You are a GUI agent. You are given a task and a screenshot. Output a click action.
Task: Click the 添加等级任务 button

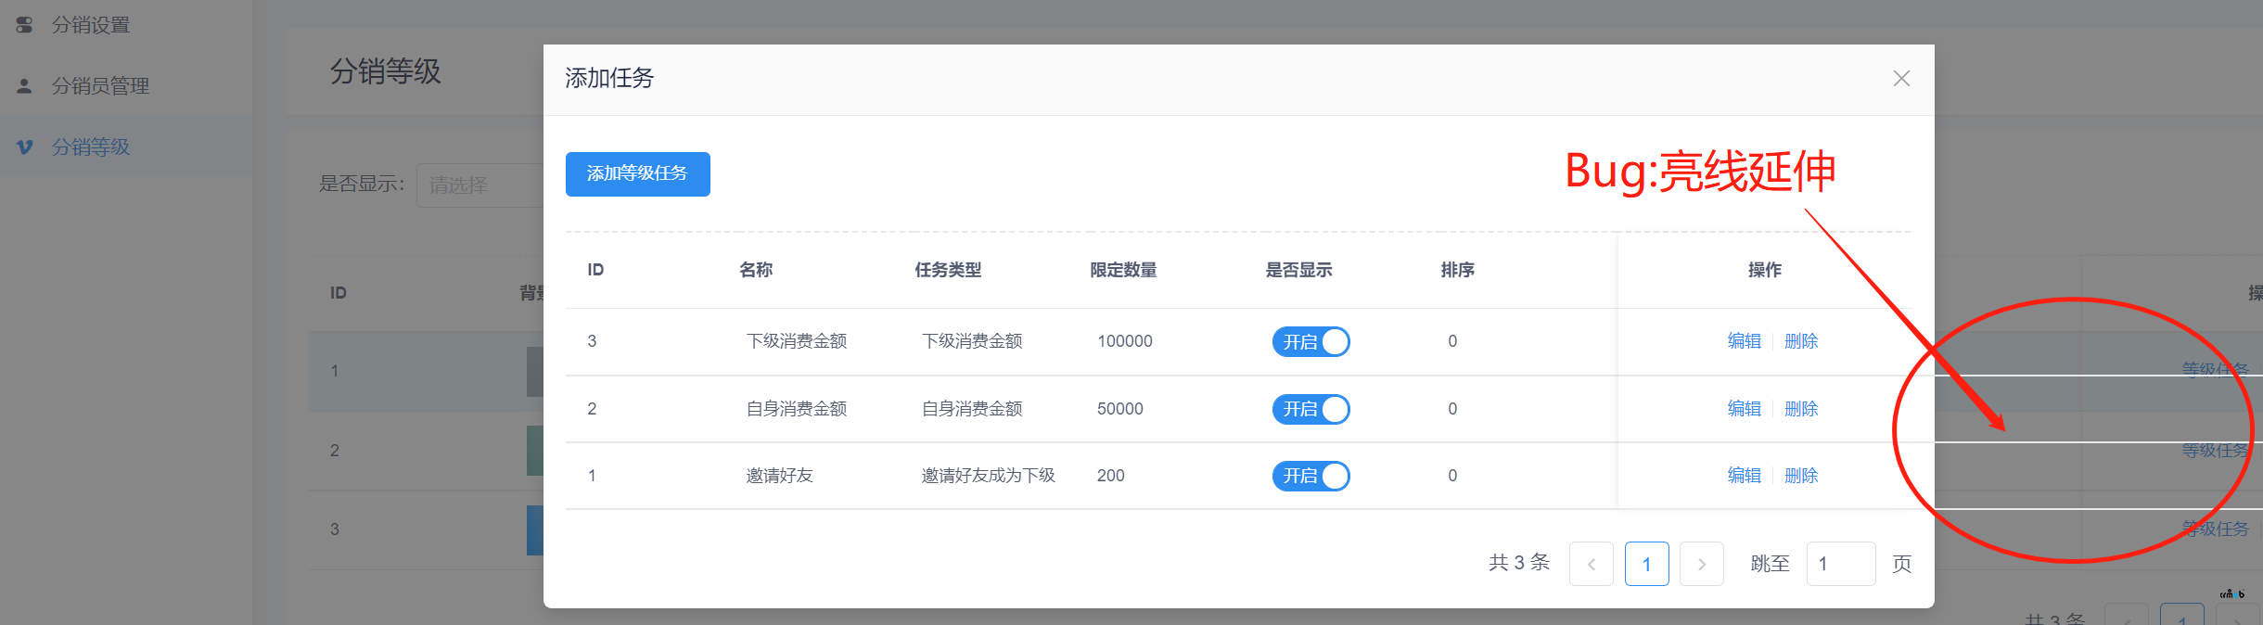pyautogui.click(x=637, y=173)
